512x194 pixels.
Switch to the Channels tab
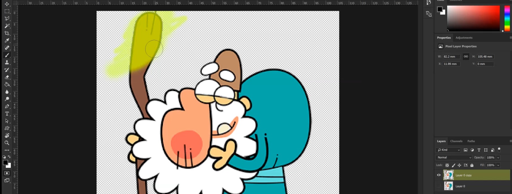tap(456, 141)
